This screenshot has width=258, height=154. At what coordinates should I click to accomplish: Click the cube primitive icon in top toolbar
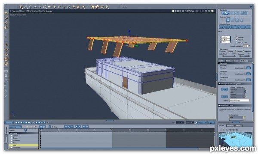[21, 7]
